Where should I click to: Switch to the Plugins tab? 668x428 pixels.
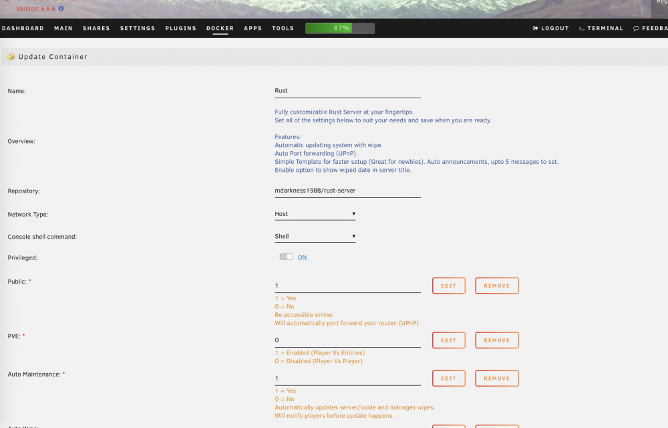180,28
